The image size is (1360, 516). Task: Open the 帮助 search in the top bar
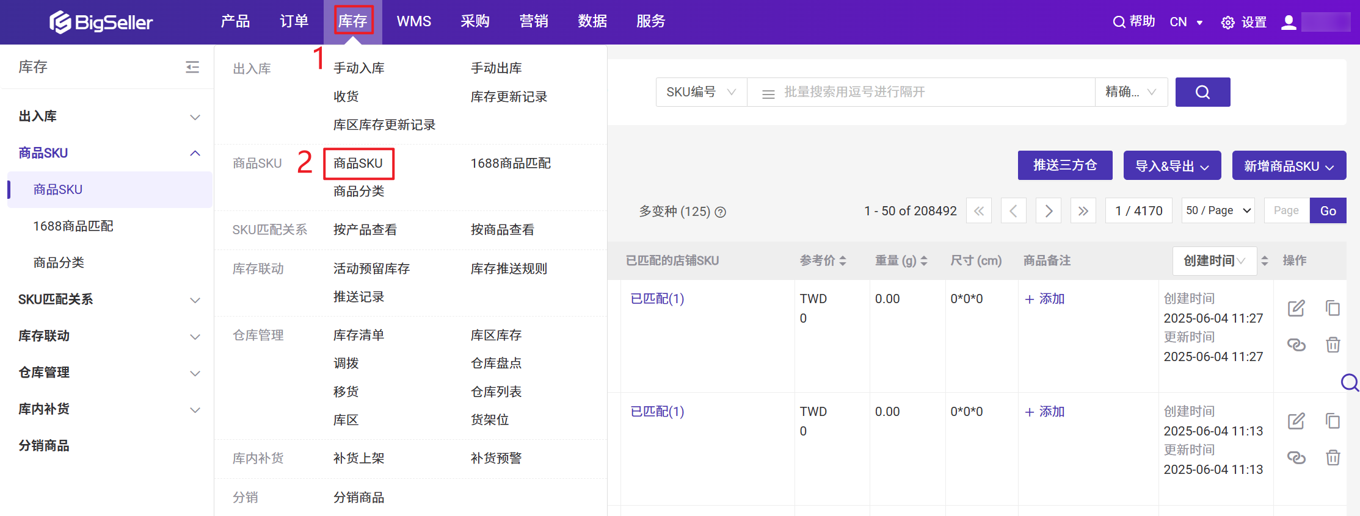1133,22
